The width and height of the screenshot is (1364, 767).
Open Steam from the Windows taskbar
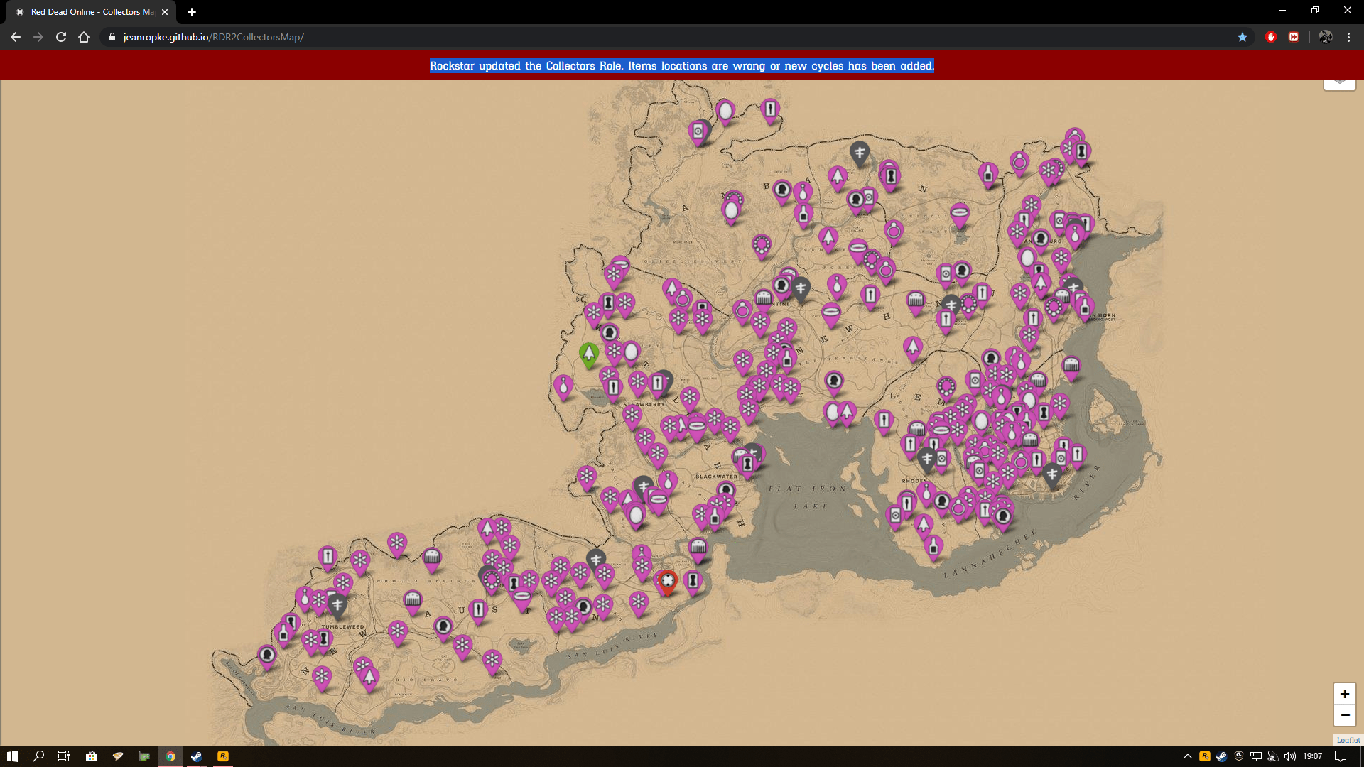pos(197,756)
